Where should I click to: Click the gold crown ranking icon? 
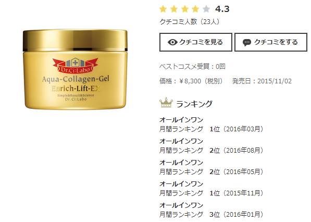pyautogui.click(x=166, y=102)
